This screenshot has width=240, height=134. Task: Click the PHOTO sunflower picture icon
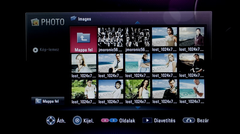(35, 22)
